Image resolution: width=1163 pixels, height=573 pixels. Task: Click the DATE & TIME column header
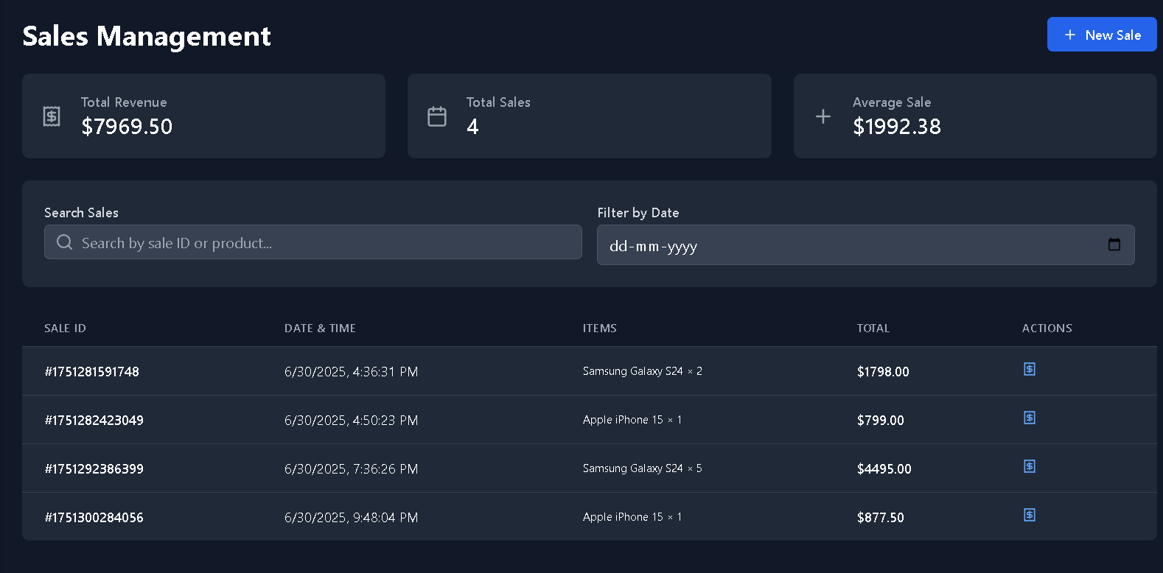point(320,328)
